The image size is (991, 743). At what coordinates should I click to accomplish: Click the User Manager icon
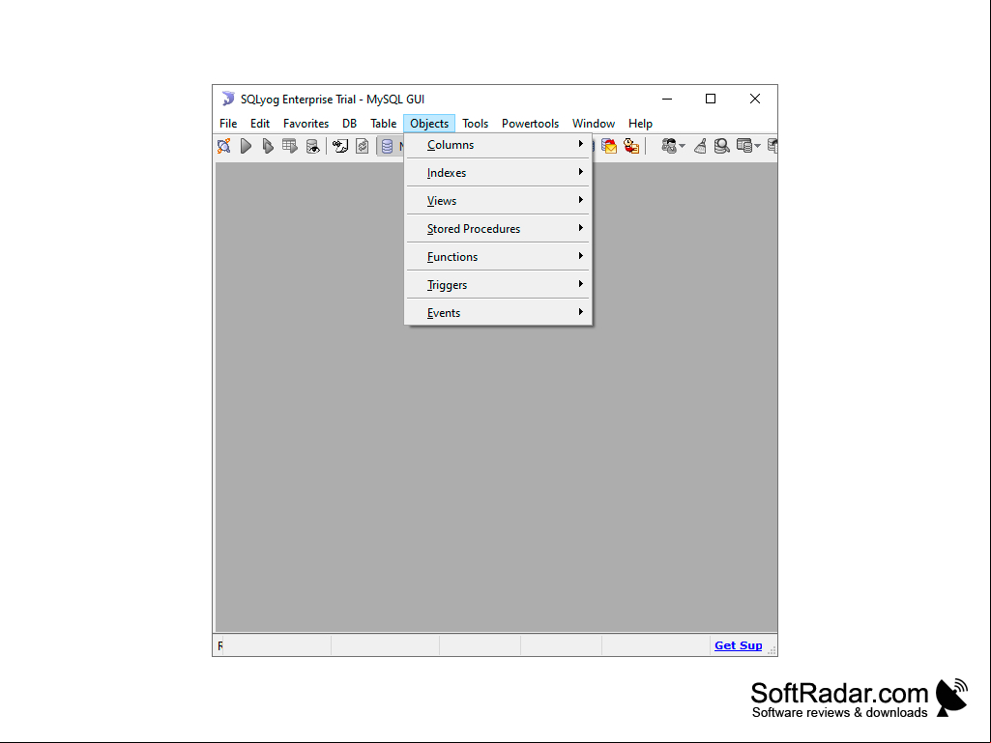point(669,146)
